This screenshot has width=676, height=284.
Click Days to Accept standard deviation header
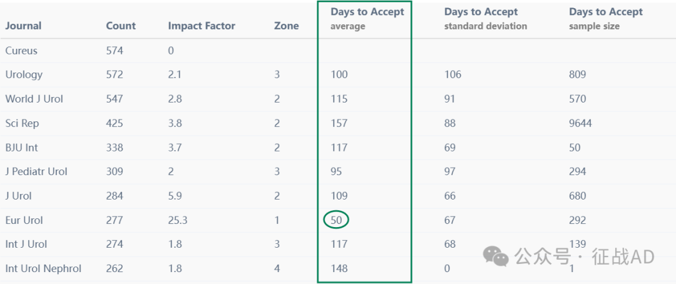click(486, 19)
